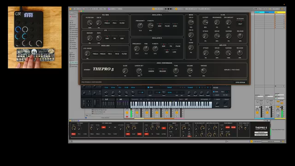Click the LFO RATE knob in THEPRO 5
The image size is (295, 166).
point(99,38)
